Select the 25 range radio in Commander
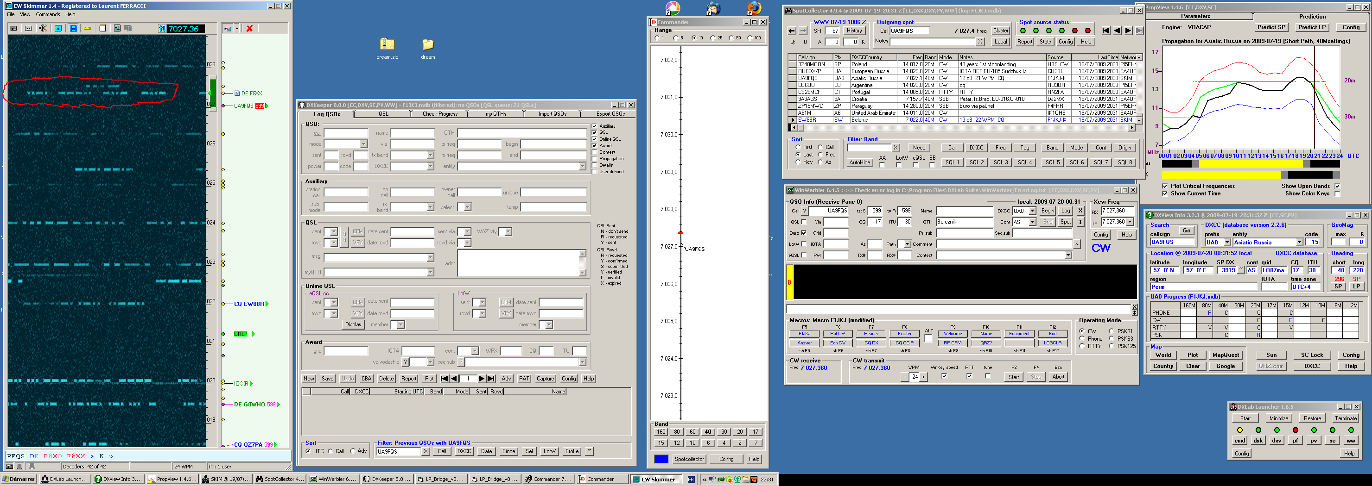The image size is (1372, 486). (x=712, y=38)
